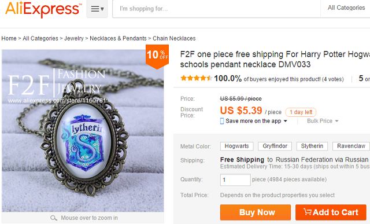
Task: Click the cart icon in Add to Cart
Action: tap(308, 212)
